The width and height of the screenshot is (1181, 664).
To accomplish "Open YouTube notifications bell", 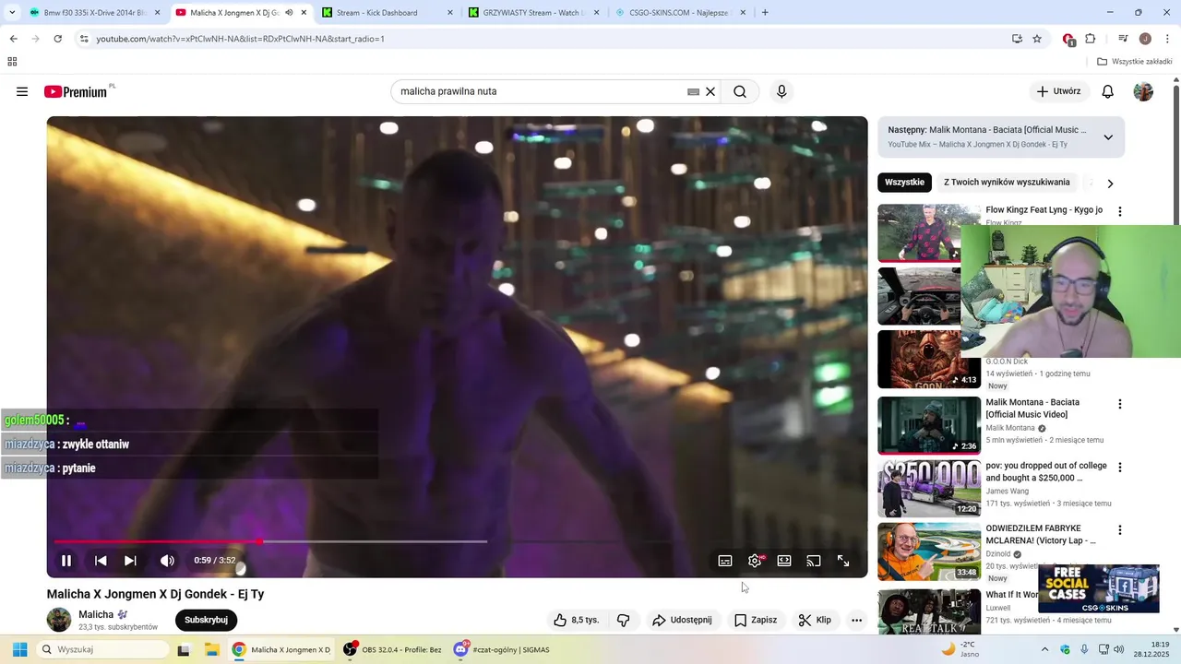I will click(x=1108, y=91).
